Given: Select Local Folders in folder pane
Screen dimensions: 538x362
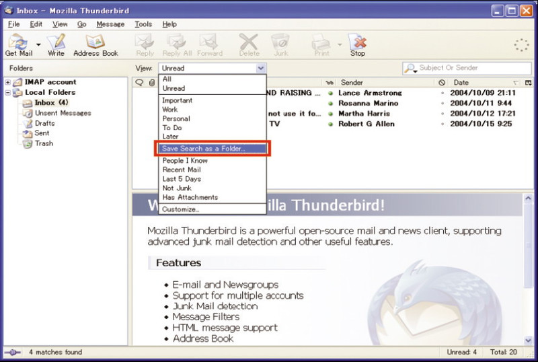Looking at the screenshot, I should point(50,92).
